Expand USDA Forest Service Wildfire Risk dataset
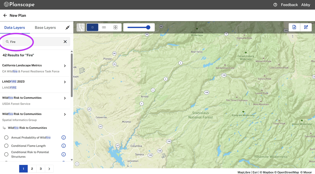 [x=65, y=98]
